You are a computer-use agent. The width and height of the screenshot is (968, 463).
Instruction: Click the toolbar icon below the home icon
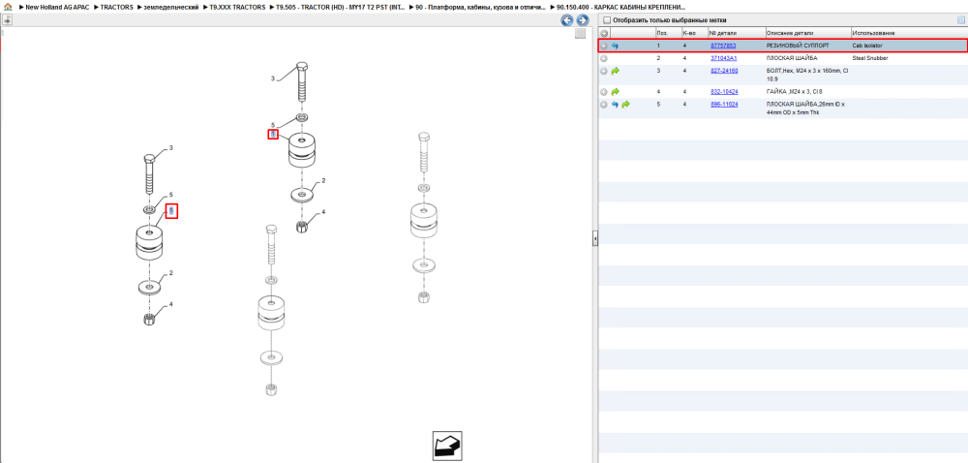pos(8,20)
